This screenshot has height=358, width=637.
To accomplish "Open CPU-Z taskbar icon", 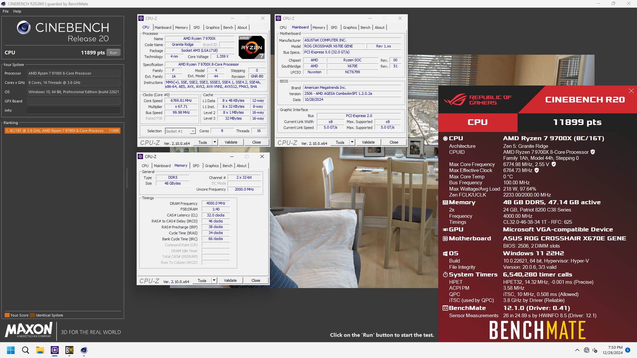I will (55, 350).
